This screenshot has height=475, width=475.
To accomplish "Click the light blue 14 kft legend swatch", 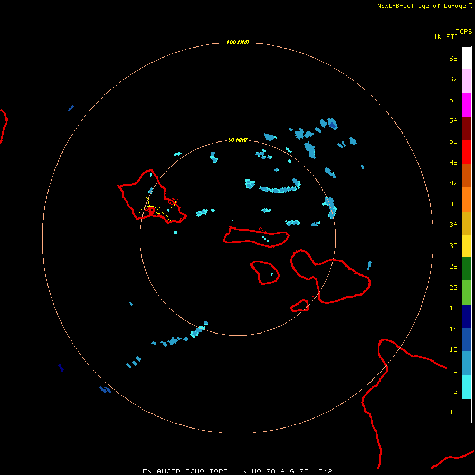I will pos(466,363).
